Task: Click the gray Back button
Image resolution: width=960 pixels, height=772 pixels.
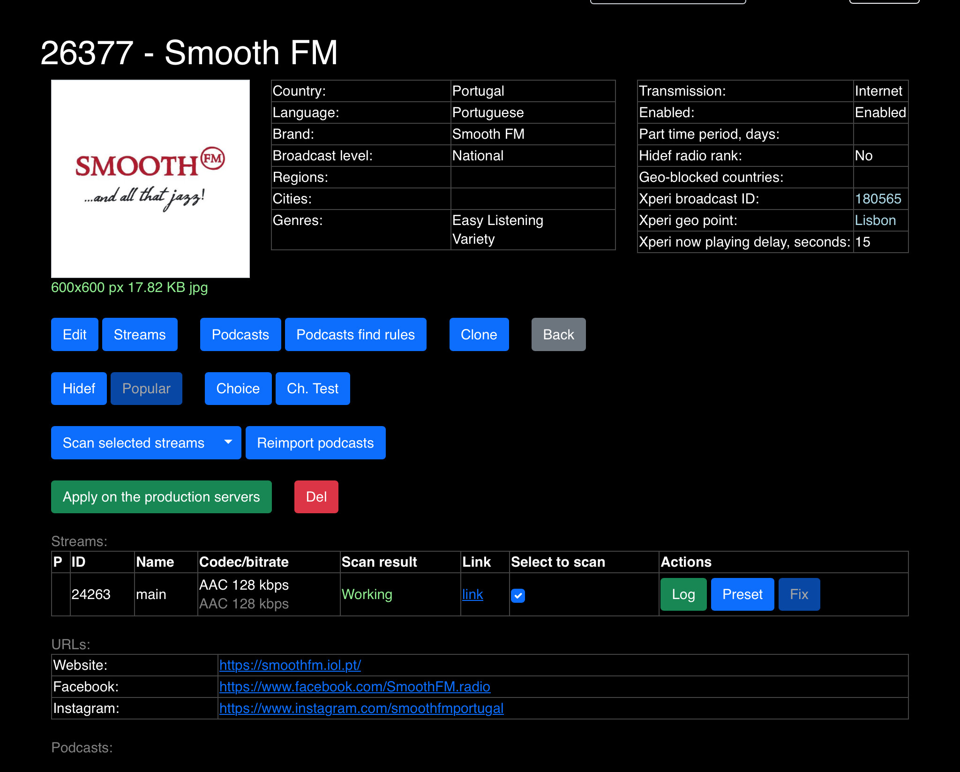Action: click(558, 335)
